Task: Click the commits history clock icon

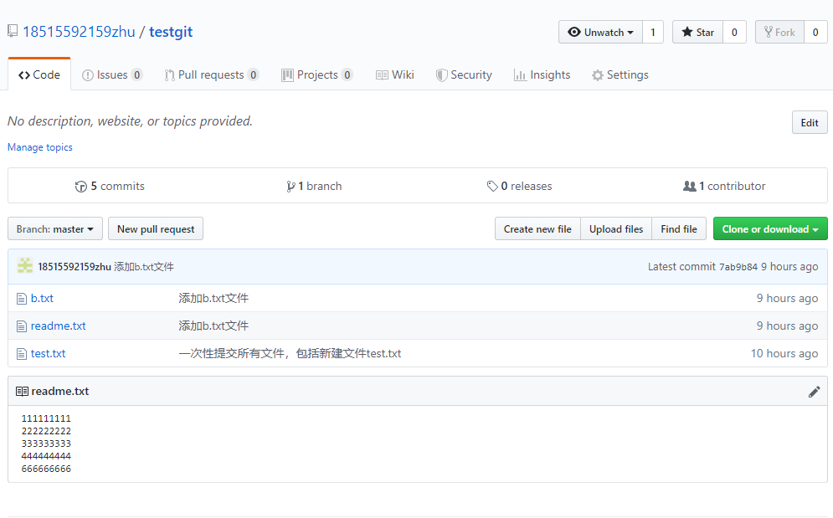Action: tap(80, 187)
